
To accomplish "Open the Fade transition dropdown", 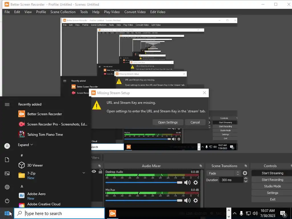I will click(x=223, y=173).
